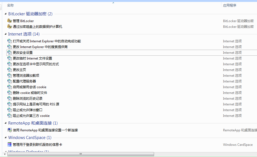257x157 pixels.
Task: Open 删除 cookie 或临时文件
Action: click(30, 93)
